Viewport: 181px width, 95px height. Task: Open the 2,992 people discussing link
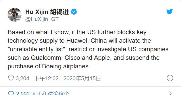(x=43, y=93)
